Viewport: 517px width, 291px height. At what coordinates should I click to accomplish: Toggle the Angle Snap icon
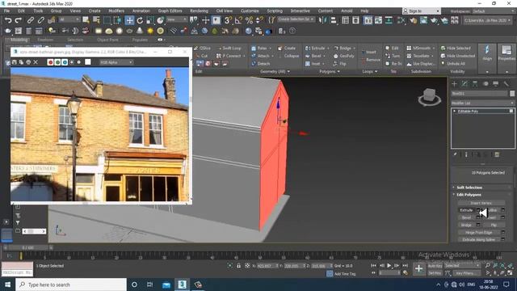[x=238, y=20]
